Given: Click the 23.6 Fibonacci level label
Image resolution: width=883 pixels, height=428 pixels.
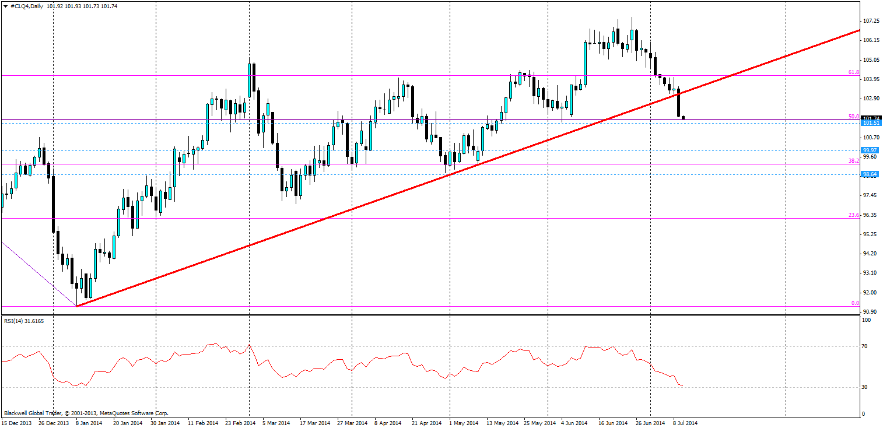Looking at the screenshot, I should pos(853,215).
